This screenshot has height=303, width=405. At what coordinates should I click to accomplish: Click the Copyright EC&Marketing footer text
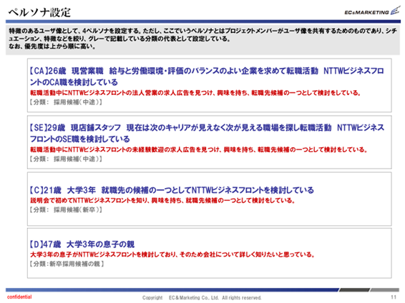[202, 297]
